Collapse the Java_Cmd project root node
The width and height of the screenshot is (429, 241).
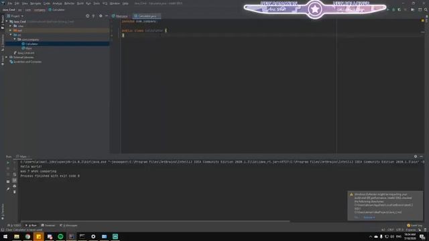click(x=7, y=21)
